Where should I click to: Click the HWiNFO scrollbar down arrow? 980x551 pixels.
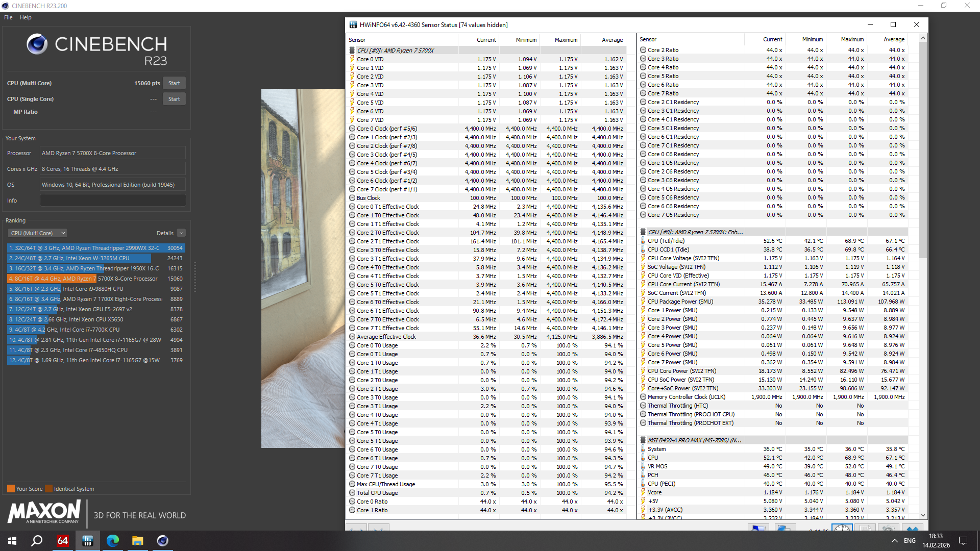pos(923,515)
